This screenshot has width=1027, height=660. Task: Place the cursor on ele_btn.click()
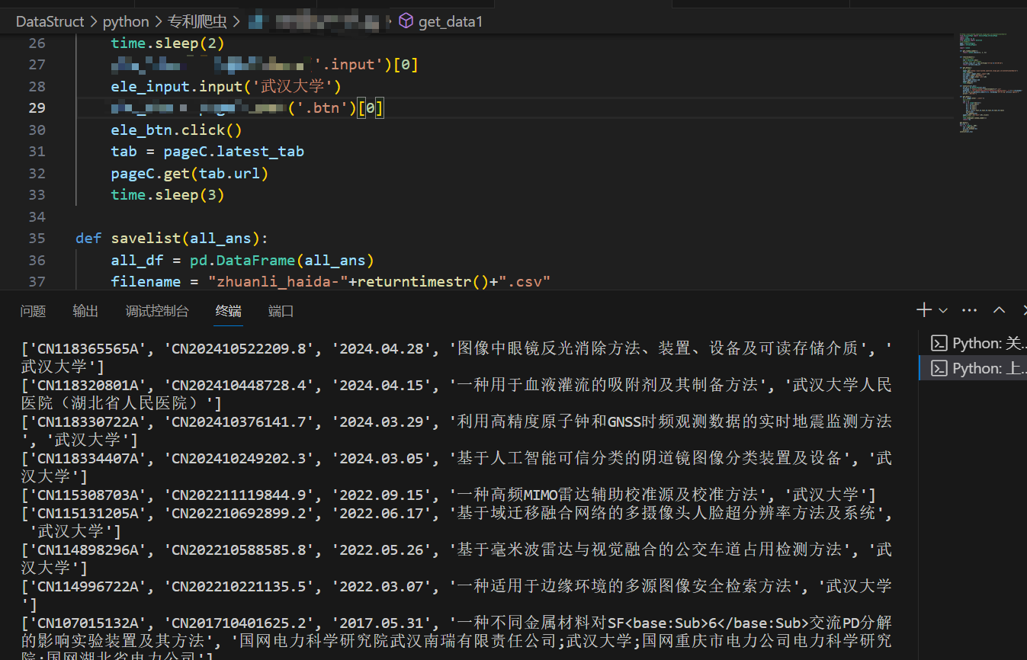click(x=176, y=130)
